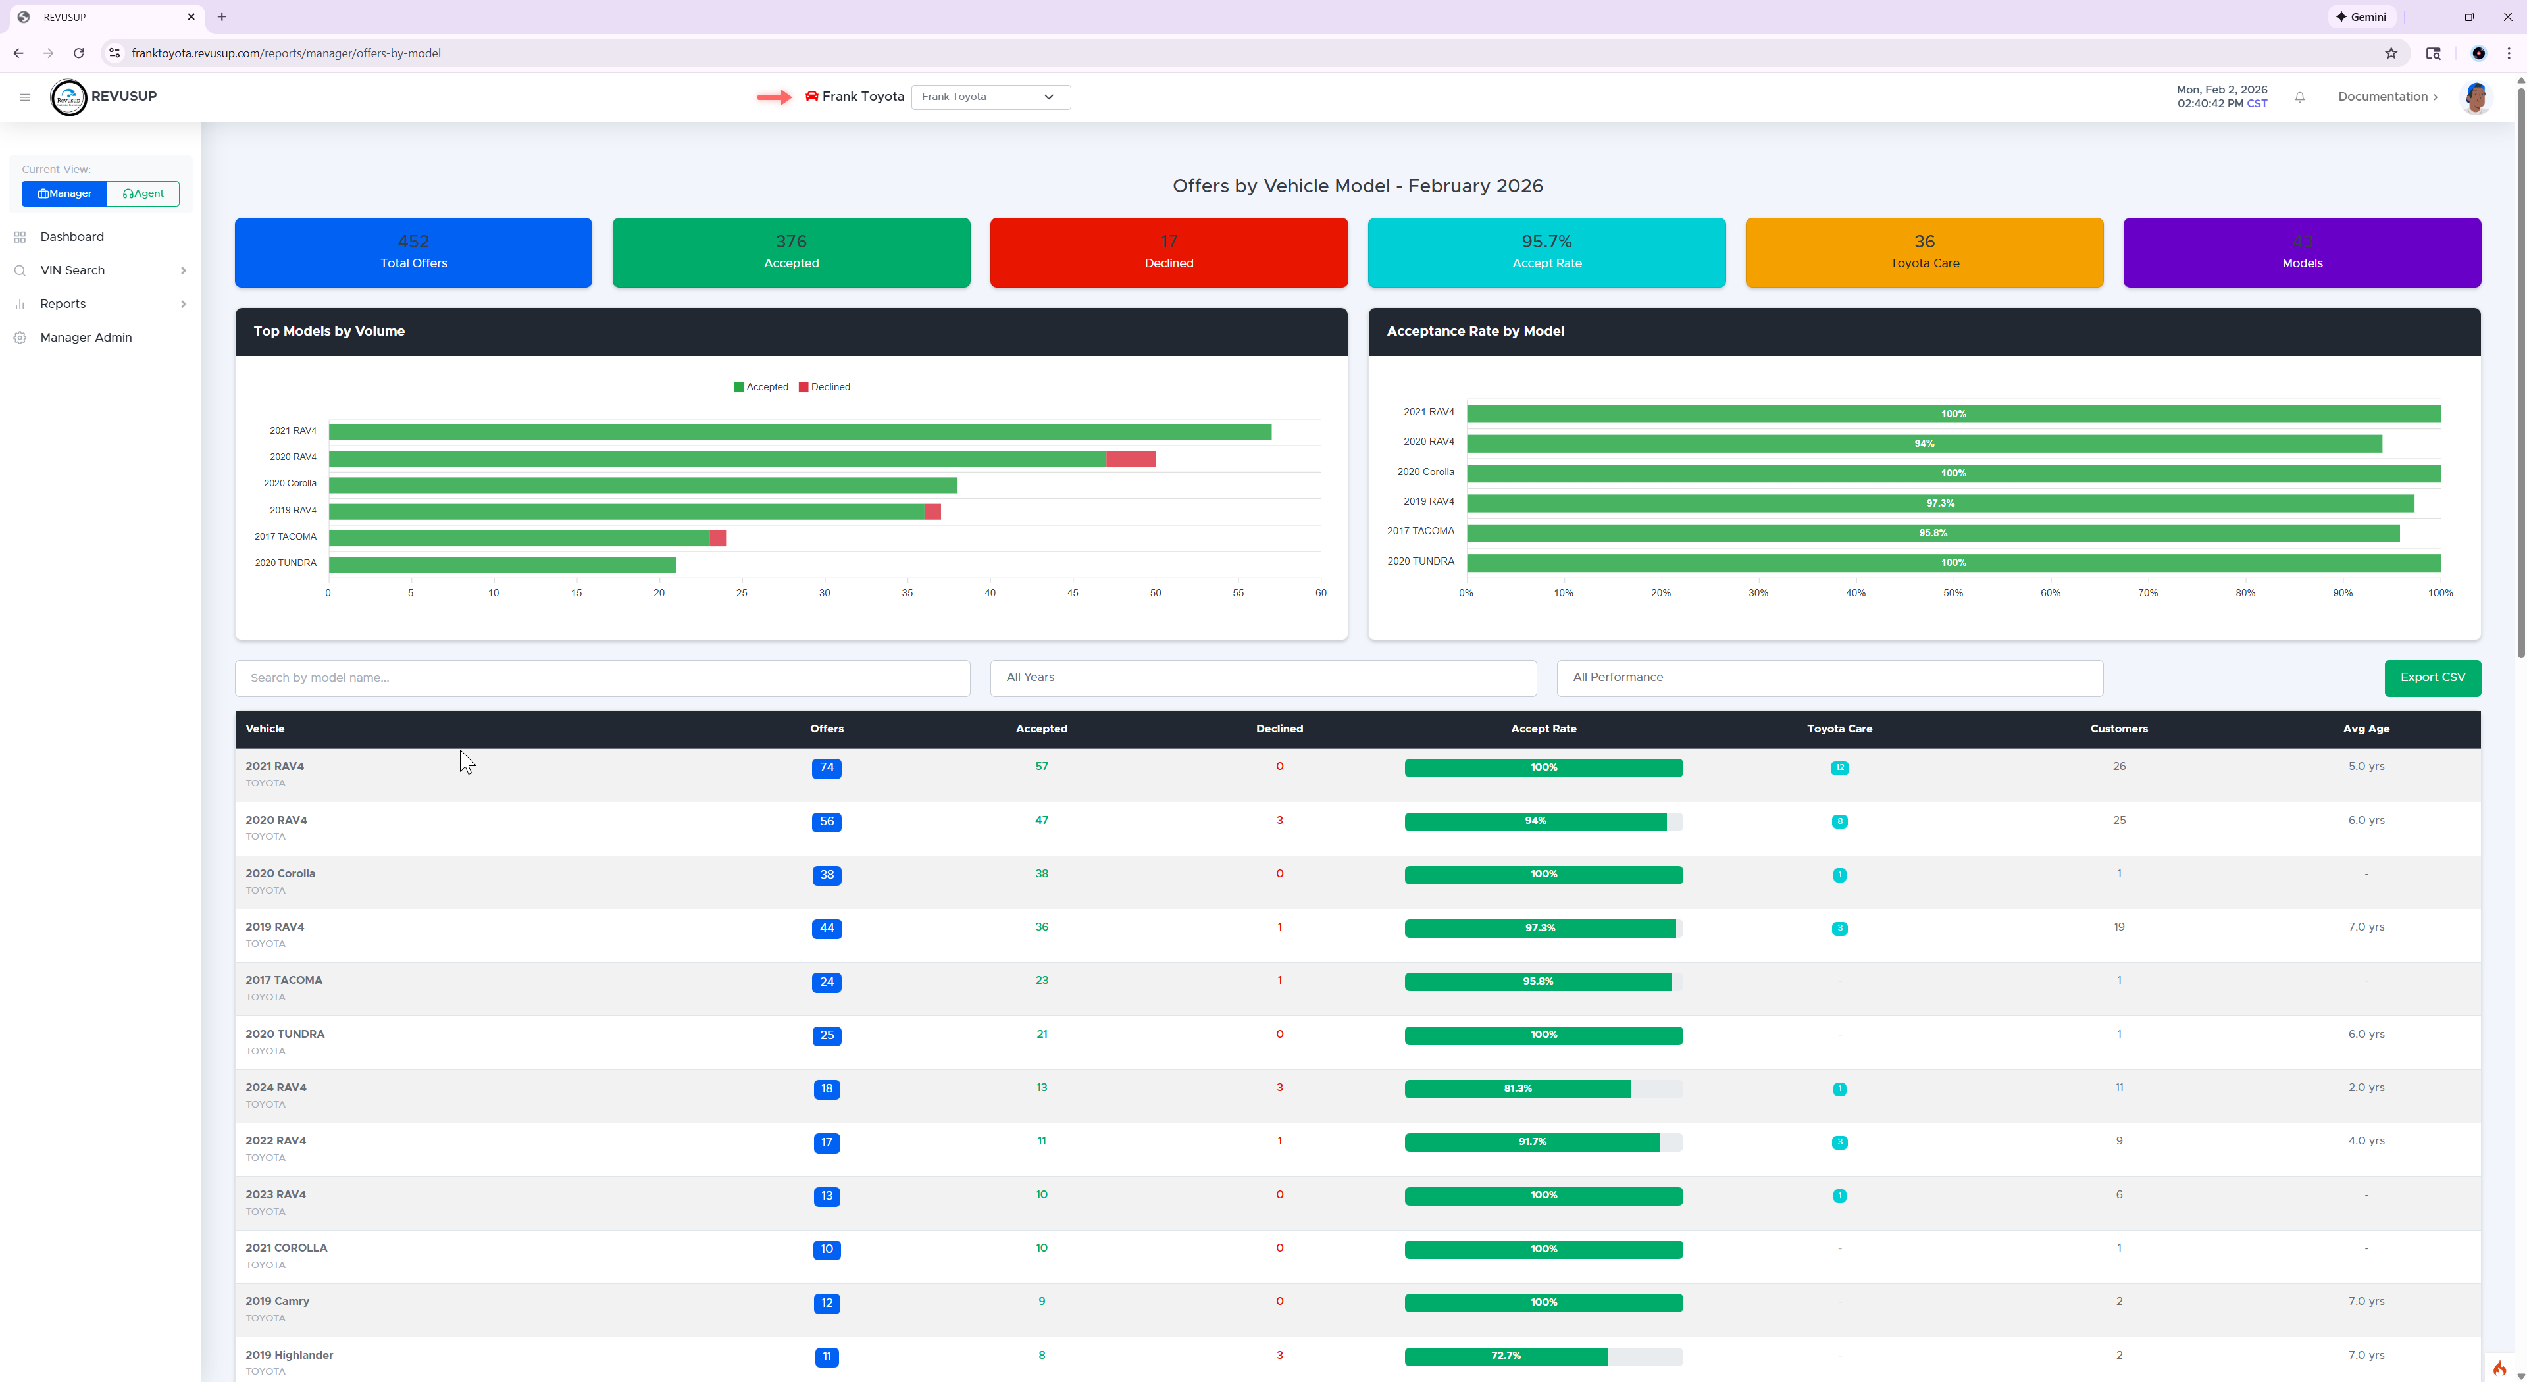The width and height of the screenshot is (2527, 1382).
Task: Open the notifications bell
Action: coord(2299,97)
